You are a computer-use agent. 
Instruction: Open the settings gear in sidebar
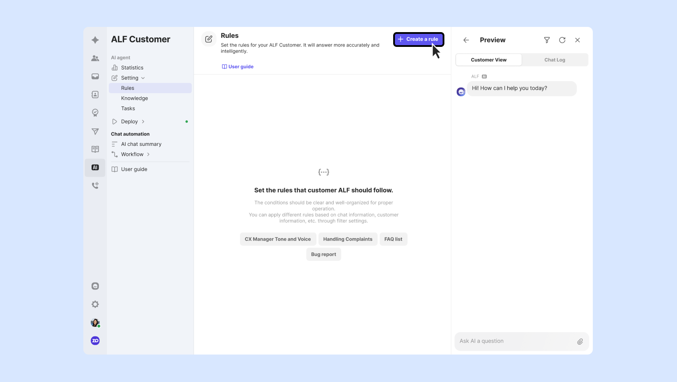[95, 304]
